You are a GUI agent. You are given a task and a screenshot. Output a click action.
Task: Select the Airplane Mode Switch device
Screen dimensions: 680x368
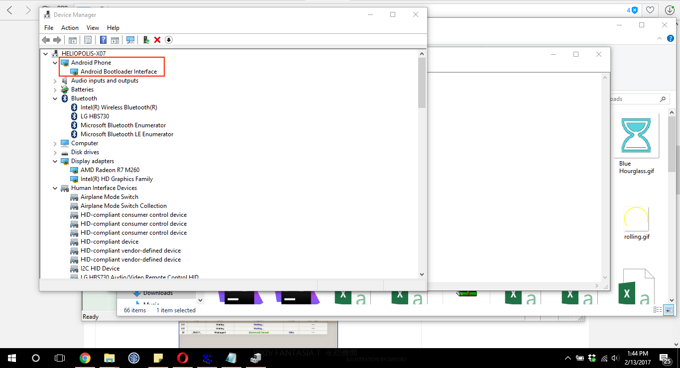click(x=110, y=197)
